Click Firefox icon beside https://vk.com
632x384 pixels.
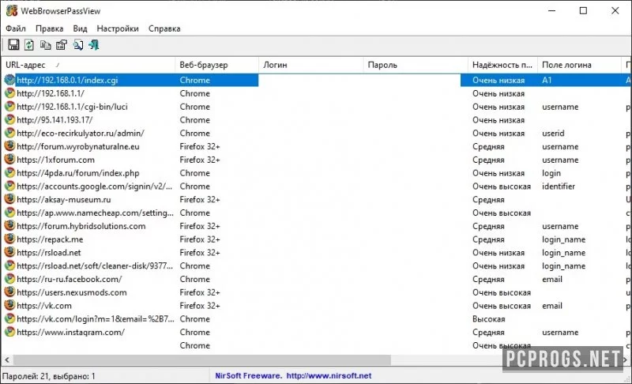point(9,306)
